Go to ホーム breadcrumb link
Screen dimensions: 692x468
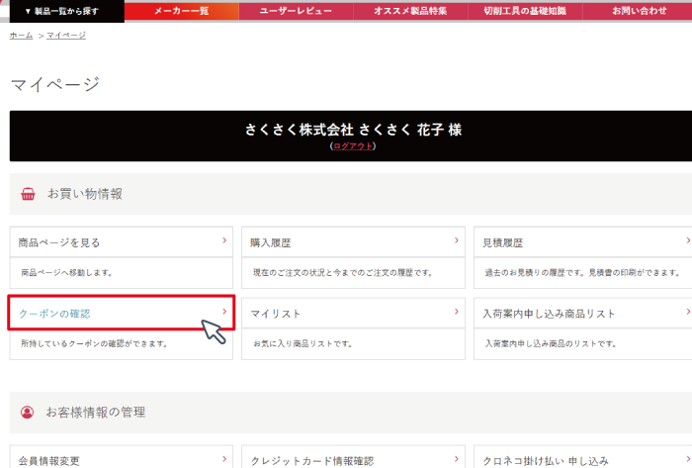(21, 35)
